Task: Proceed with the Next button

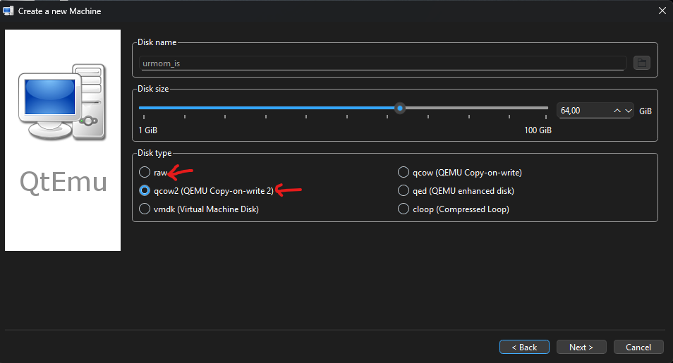Action: click(581, 347)
